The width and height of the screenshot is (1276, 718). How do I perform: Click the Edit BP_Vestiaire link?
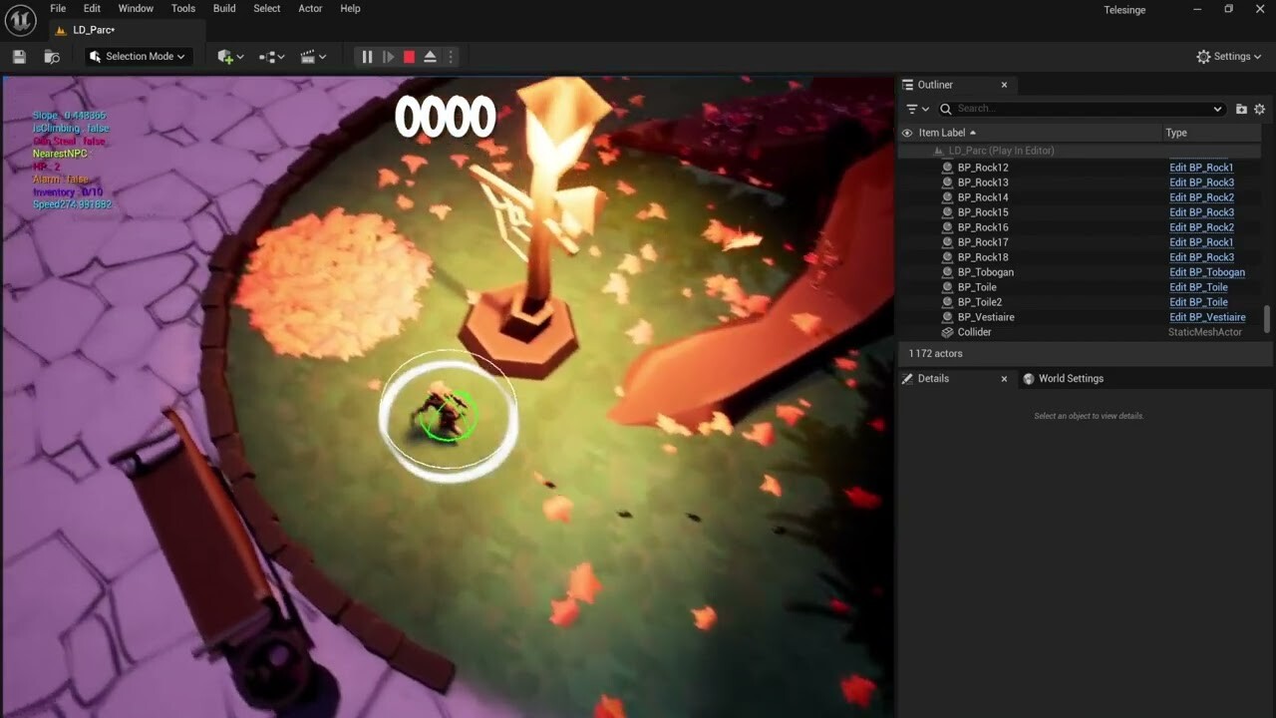coord(1207,316)
